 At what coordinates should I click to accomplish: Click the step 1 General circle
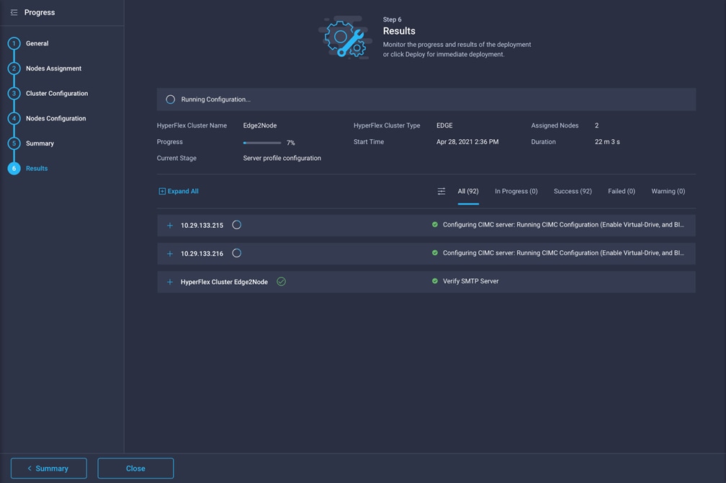click(x=14, y=43)
